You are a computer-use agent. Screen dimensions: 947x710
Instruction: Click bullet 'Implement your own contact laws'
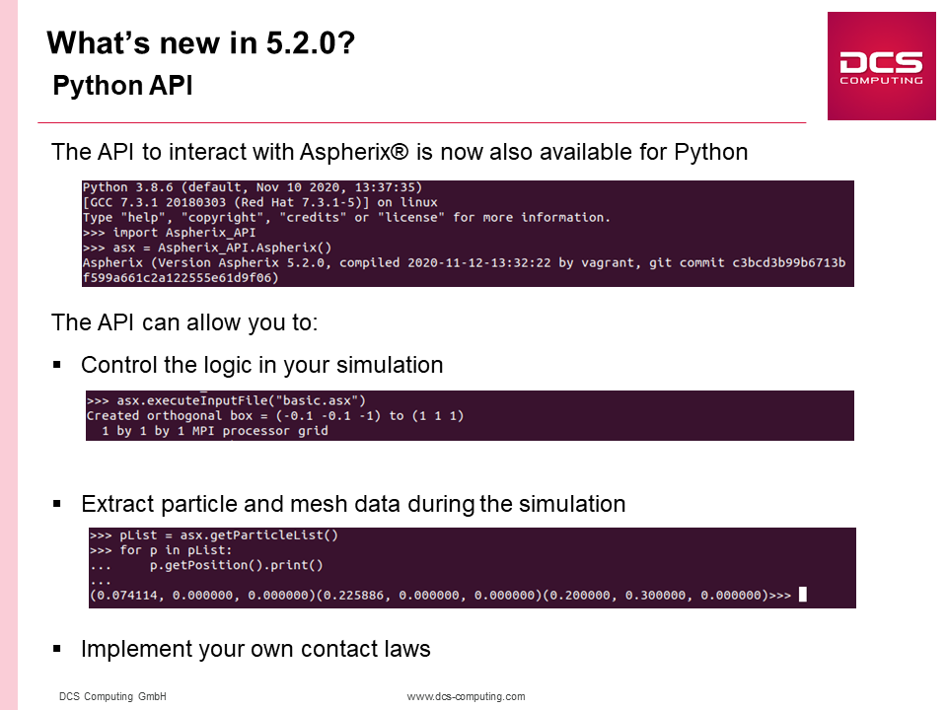(x=255, y=649)
